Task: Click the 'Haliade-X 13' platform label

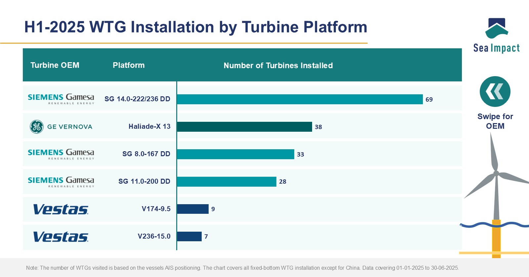Action: point(149,126)
